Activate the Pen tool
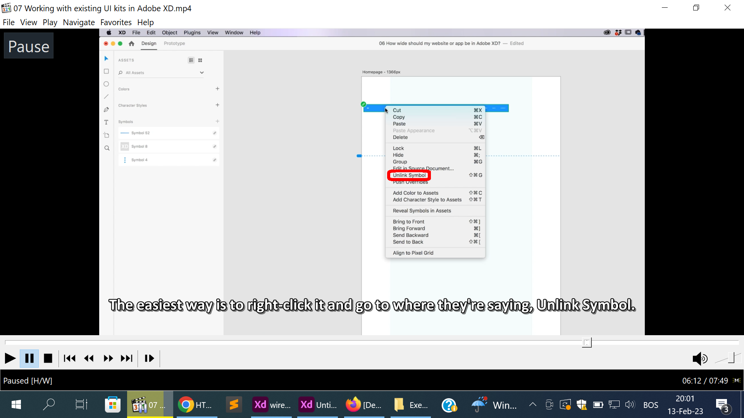The height and width of the screenshot is (418, 744). coord(106,110)
